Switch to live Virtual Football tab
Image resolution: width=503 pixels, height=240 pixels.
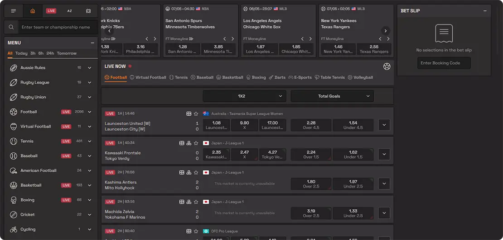pyautogui.click(x=148, y=77)
